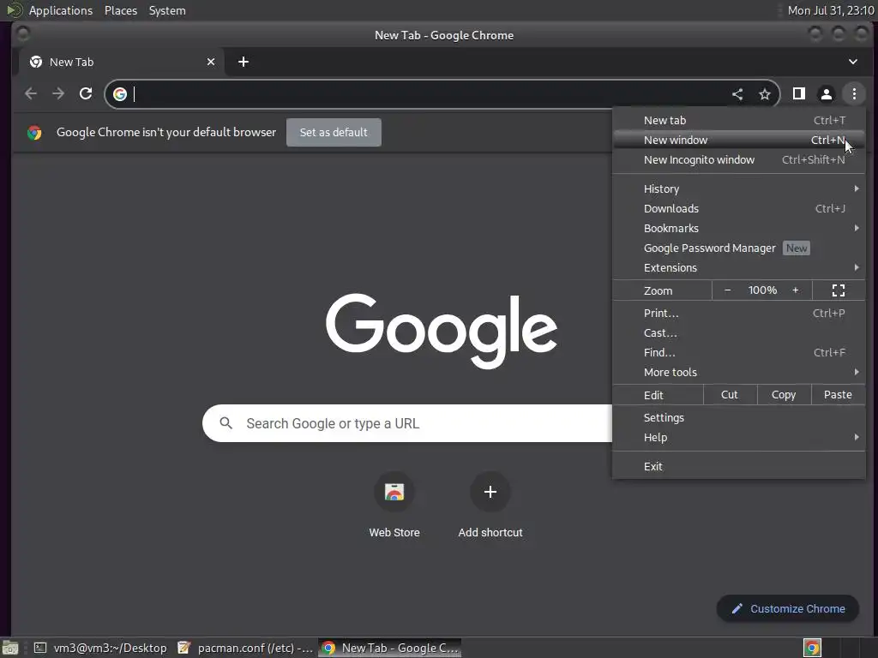
Task: Enter fullscreen via the Zoom row icon
Action: (839, 290)
